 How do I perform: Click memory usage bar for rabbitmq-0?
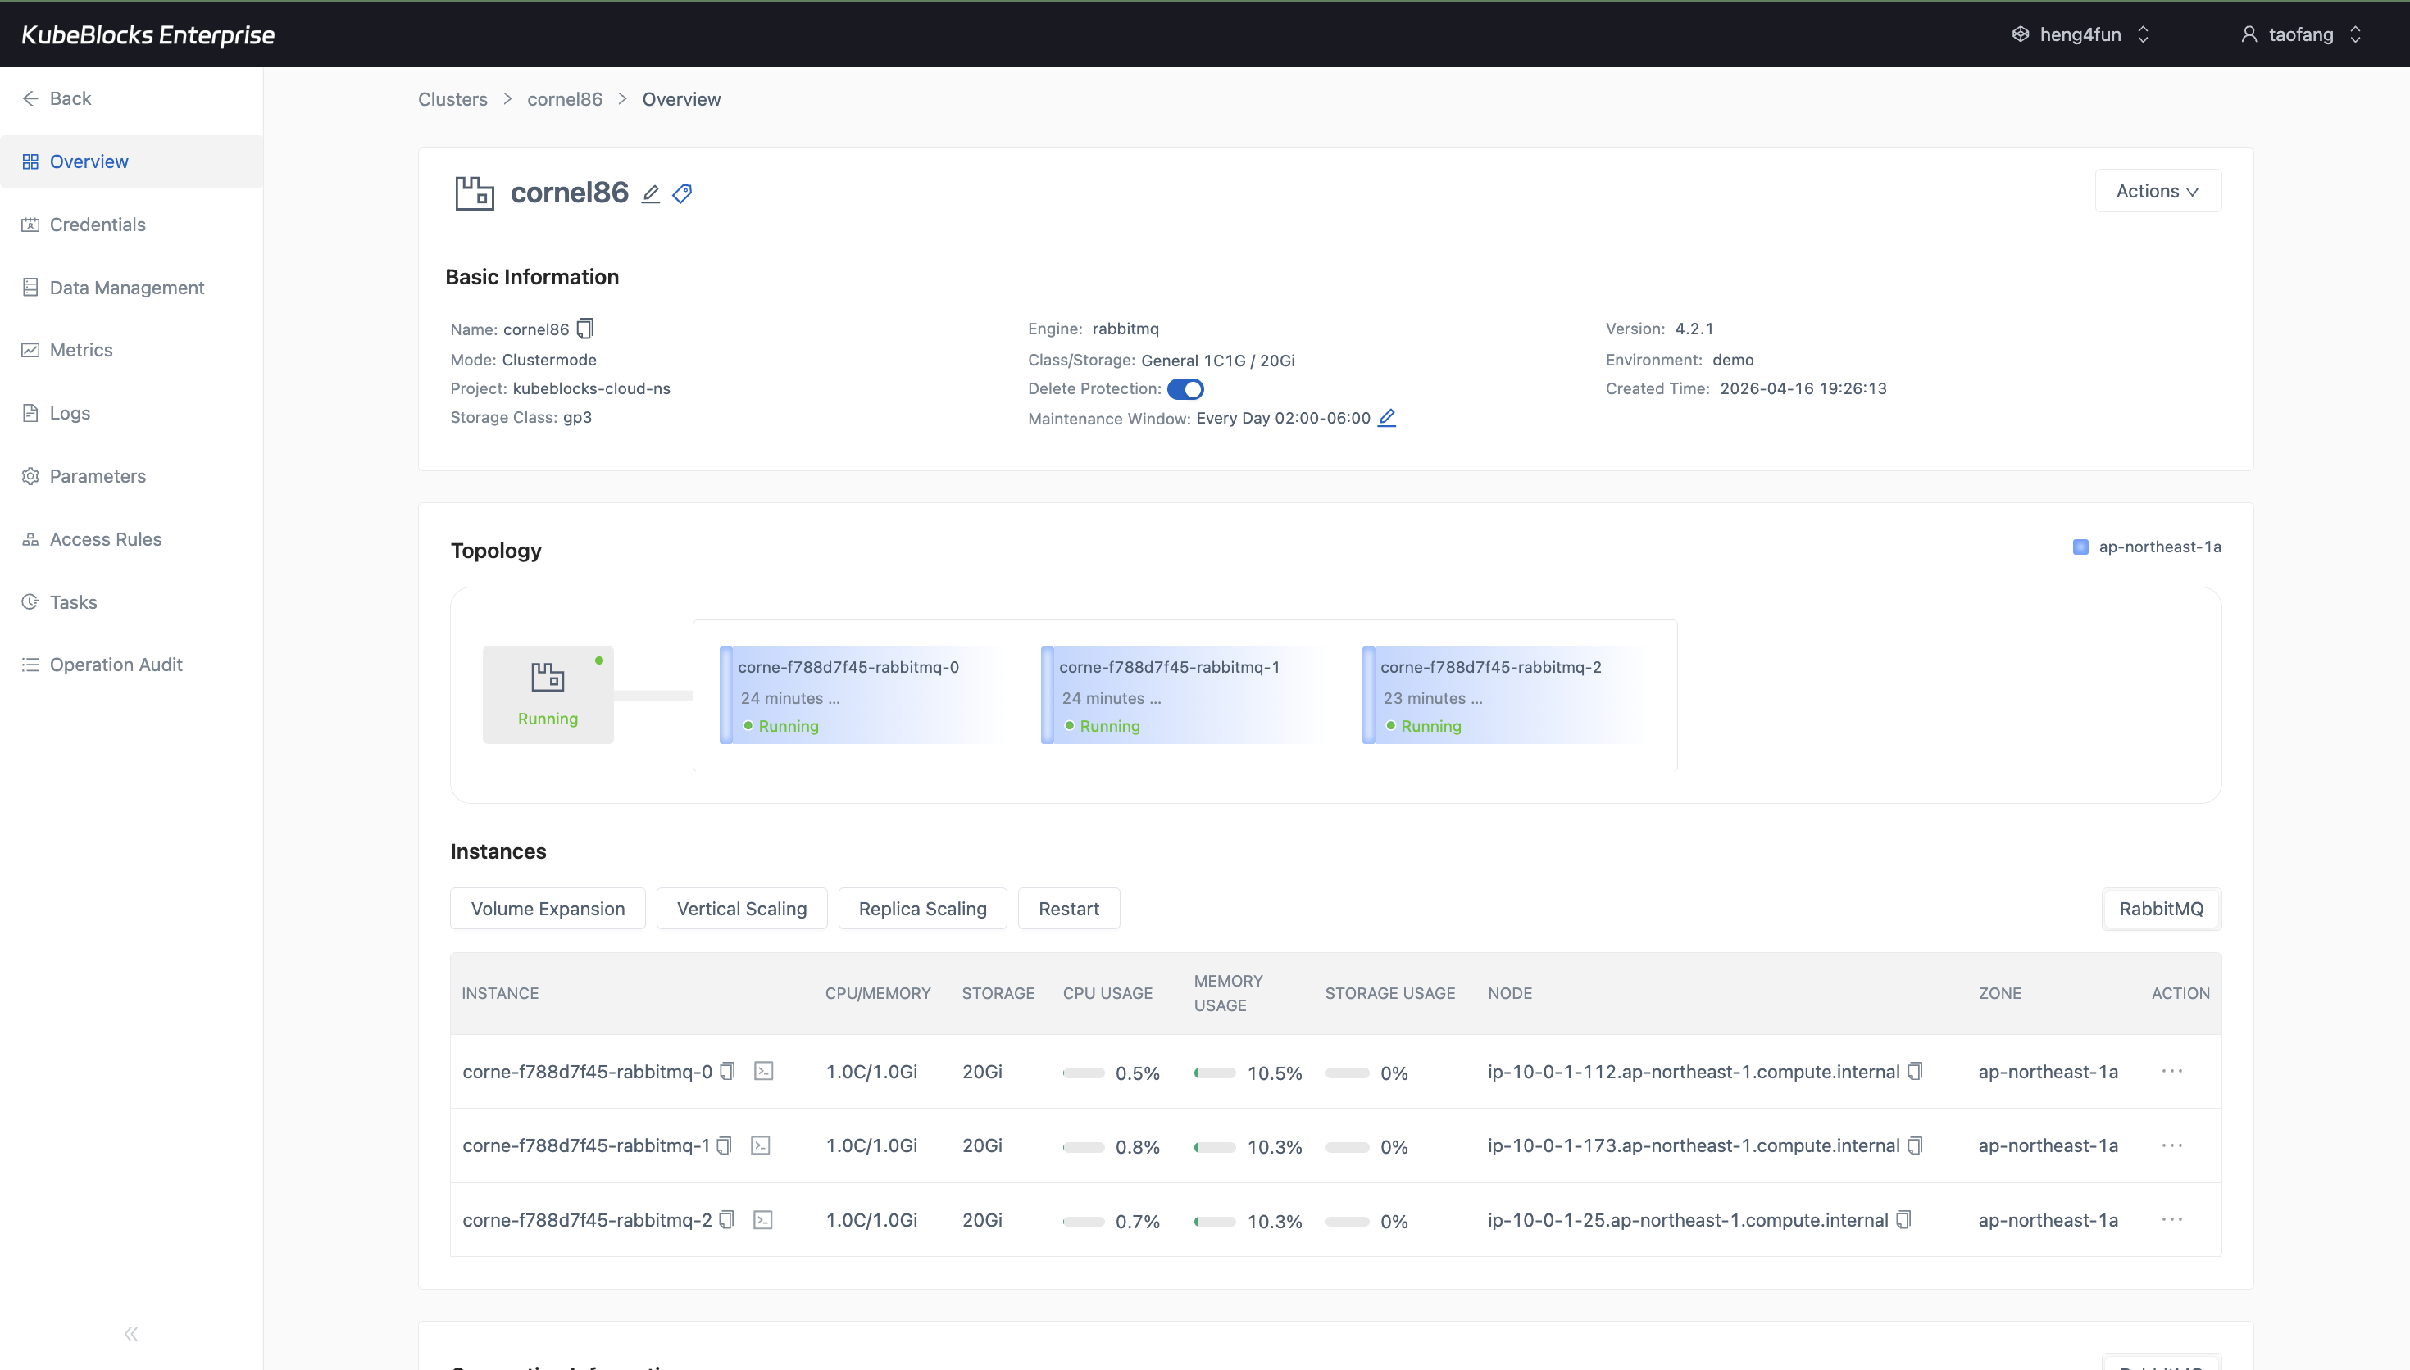[1215, 1073]
